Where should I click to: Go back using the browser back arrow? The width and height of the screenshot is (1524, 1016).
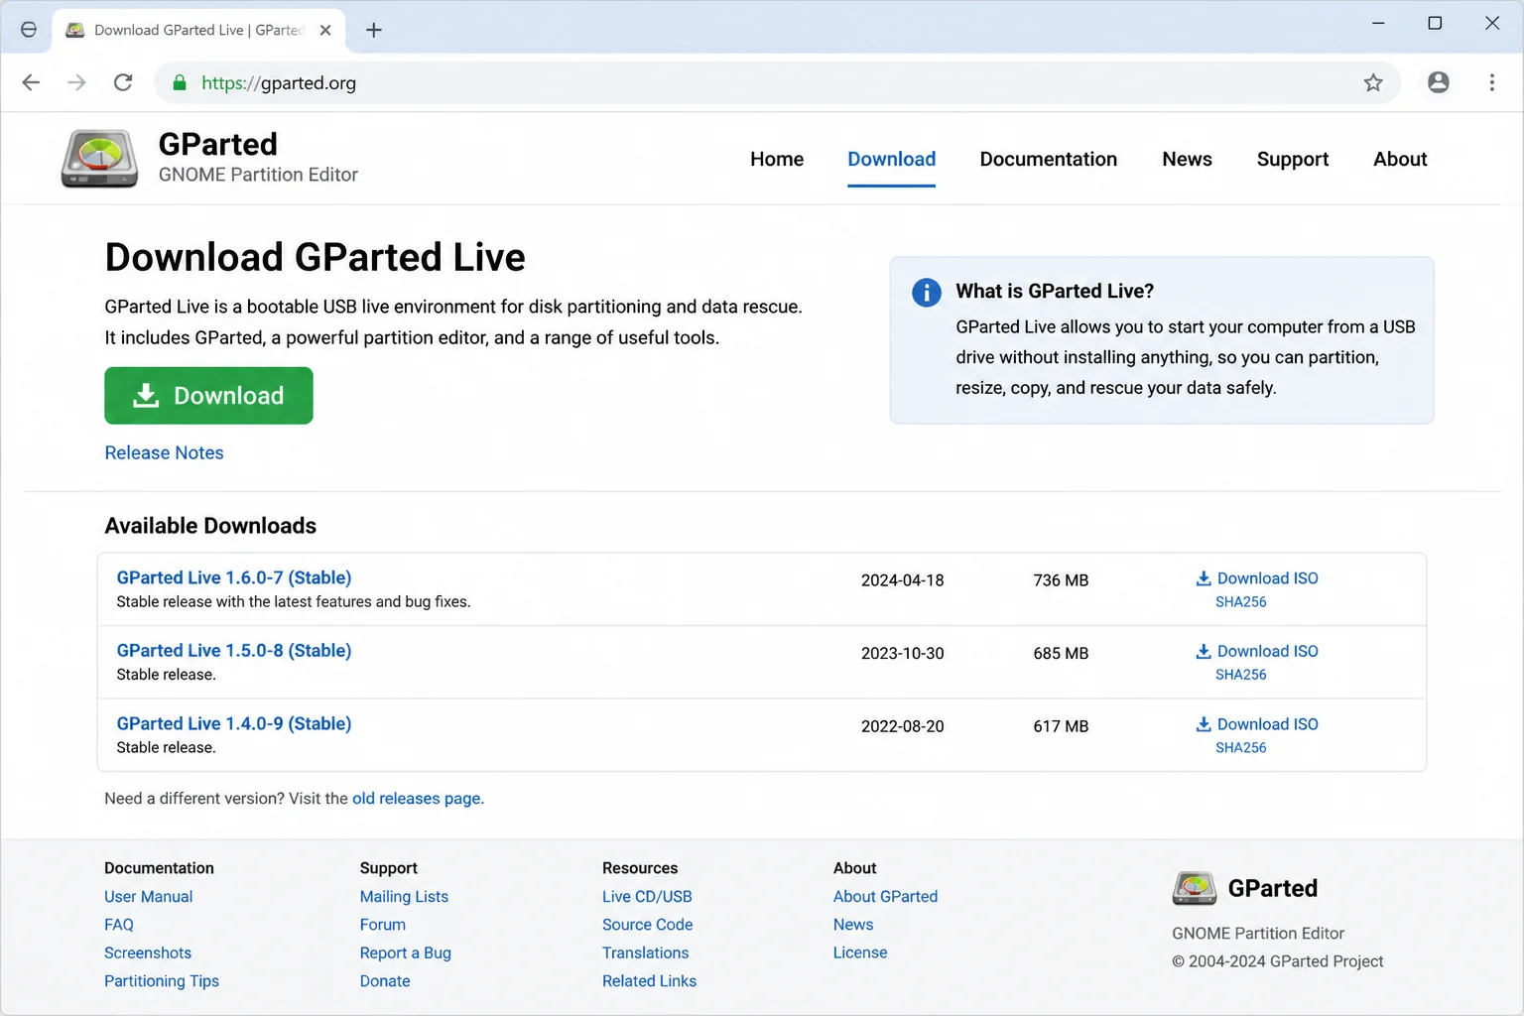tap(31, 82)
